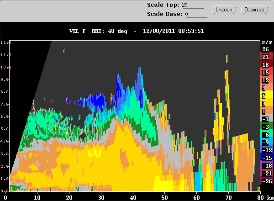Click the yellow 6 m/s legend swatch
Screen dimensions: 274x201
pyautogui.click(x=264, y=96)
